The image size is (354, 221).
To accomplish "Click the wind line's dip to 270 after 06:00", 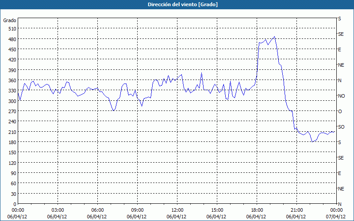I will coord(114,110).
